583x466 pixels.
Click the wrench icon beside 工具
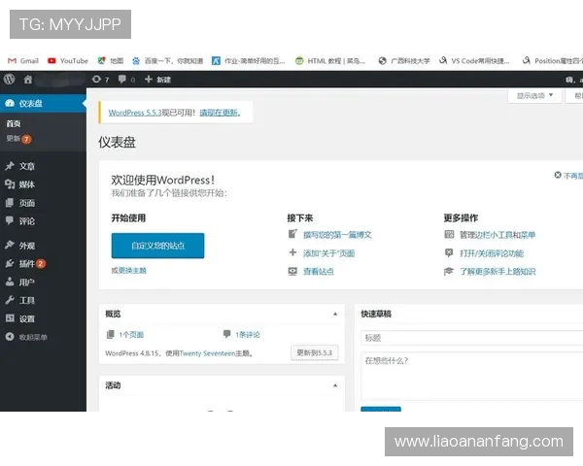click(x=10, y=300)
